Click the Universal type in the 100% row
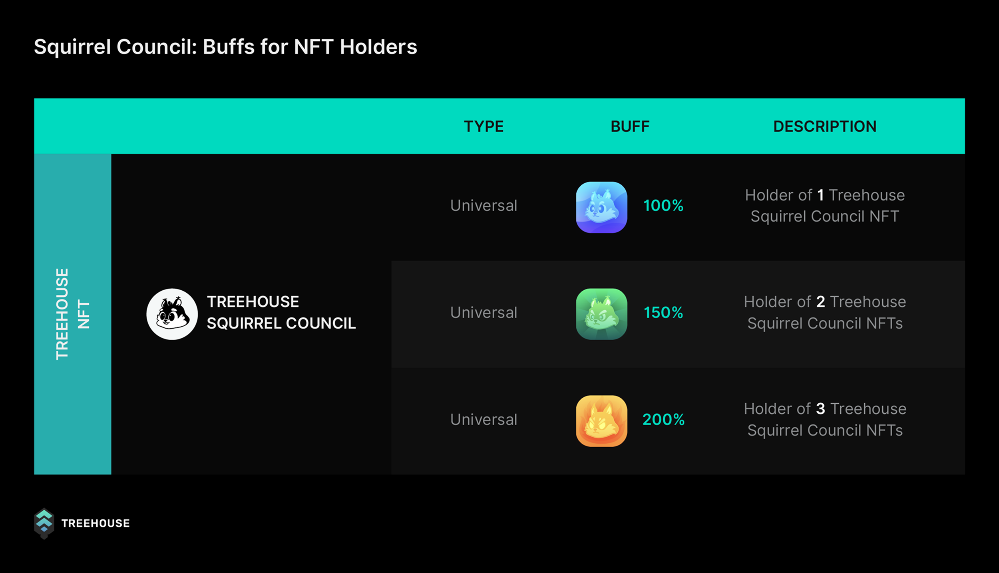The width and height of the screenshot is (999, 573). coord(484,206)
